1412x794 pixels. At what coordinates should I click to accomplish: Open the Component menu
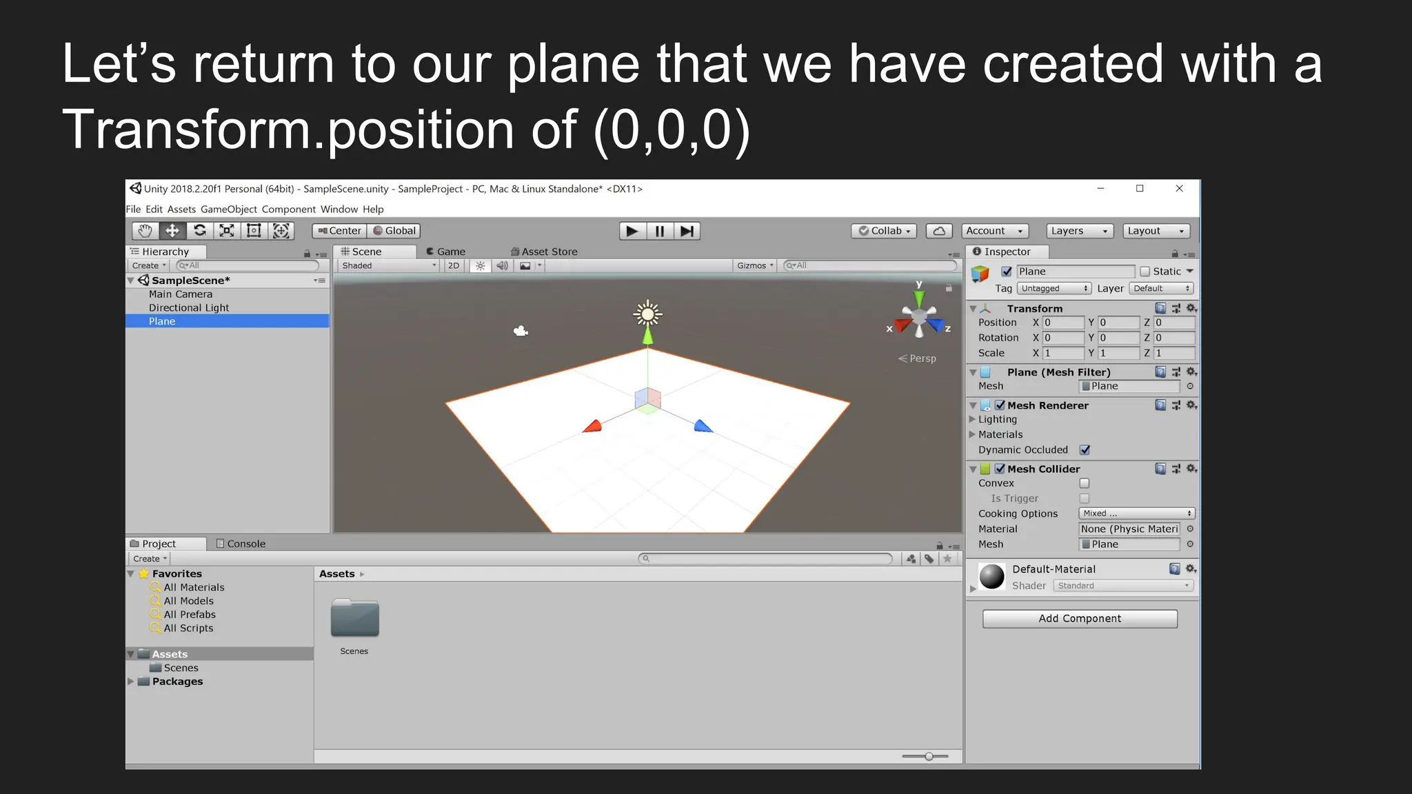point(288,210)
